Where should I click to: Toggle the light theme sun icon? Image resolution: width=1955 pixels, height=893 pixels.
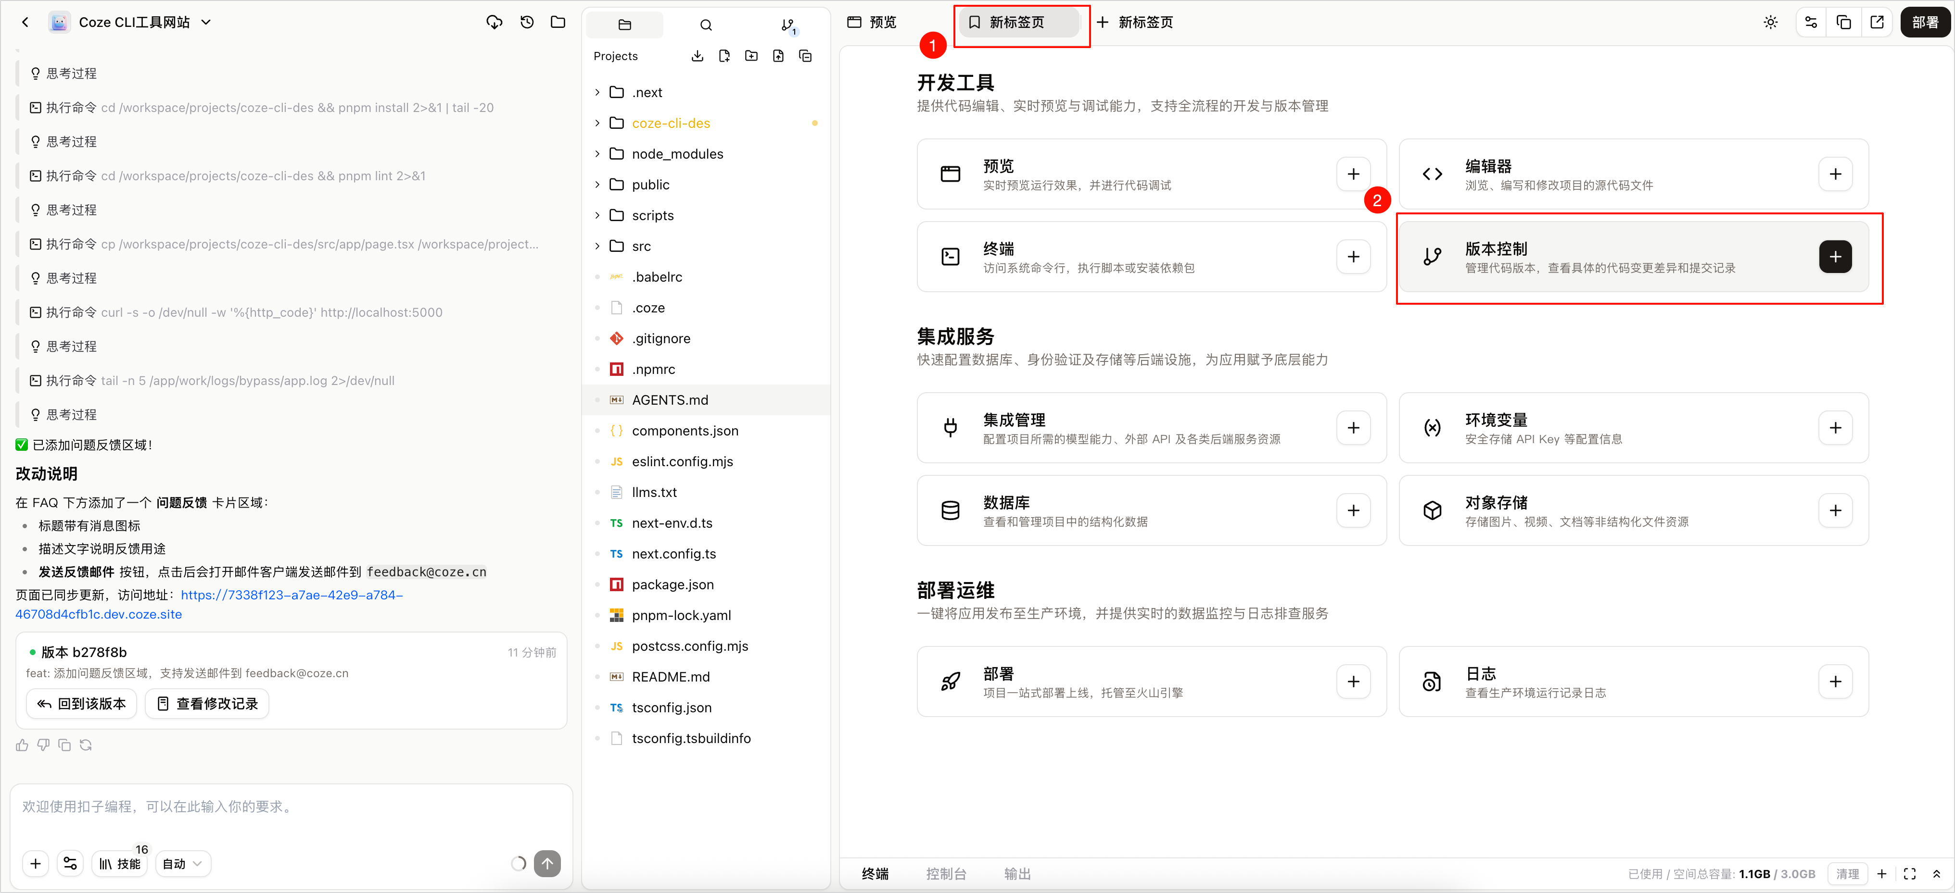pos(1770,22)
